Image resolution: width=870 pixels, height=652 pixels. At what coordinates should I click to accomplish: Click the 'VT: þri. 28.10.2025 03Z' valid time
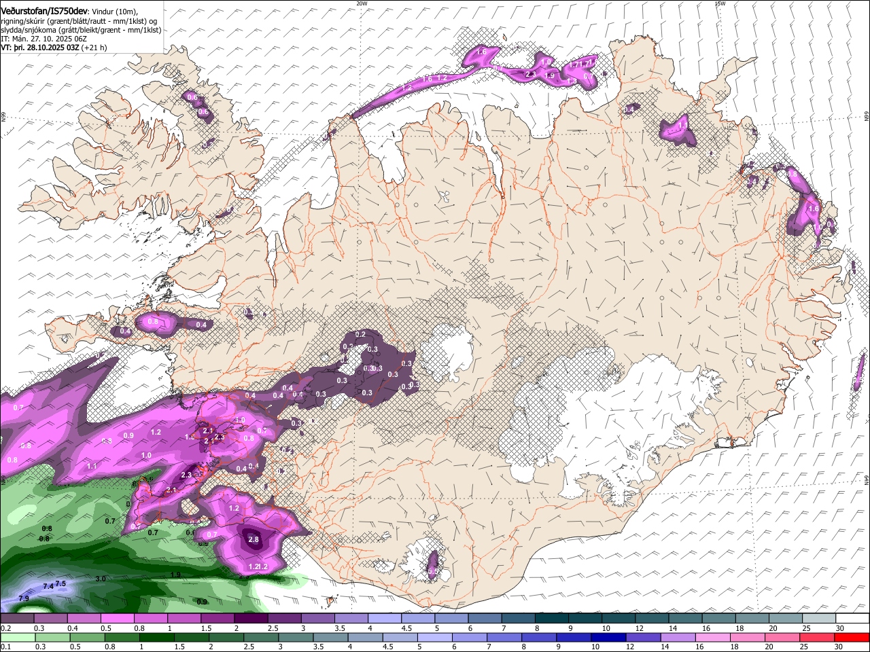39,48
